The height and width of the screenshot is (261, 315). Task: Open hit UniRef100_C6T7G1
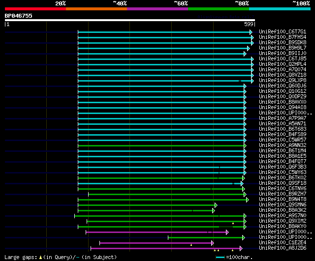pos(283,31)
